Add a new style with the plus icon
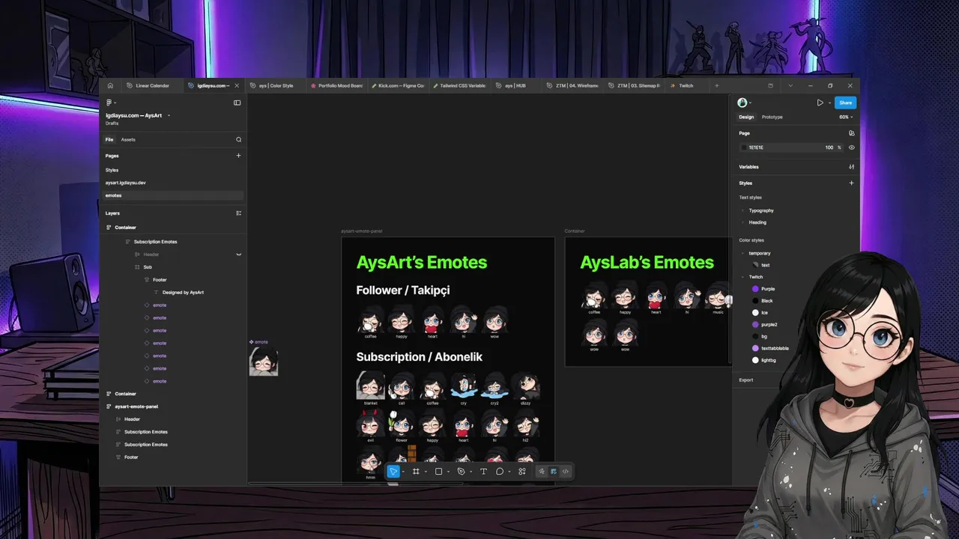959x539 pixels. tap(852, 183)
